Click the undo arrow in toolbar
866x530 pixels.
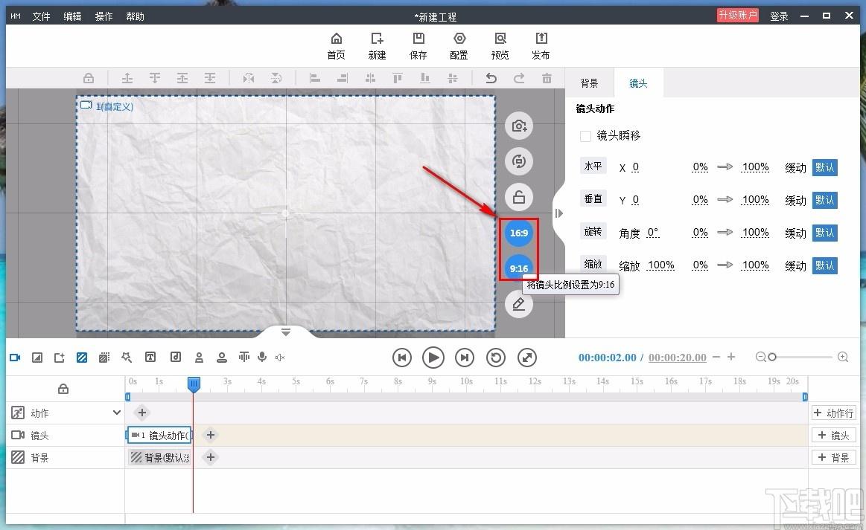(x=491, y=78)
